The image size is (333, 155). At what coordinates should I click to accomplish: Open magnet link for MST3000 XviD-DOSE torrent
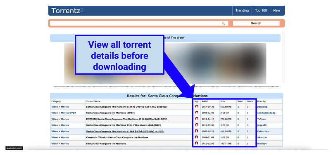click(197, 119)
